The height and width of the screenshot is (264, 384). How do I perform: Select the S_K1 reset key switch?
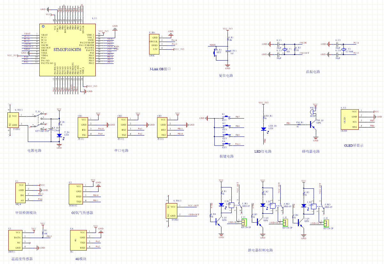click(215, 53)
